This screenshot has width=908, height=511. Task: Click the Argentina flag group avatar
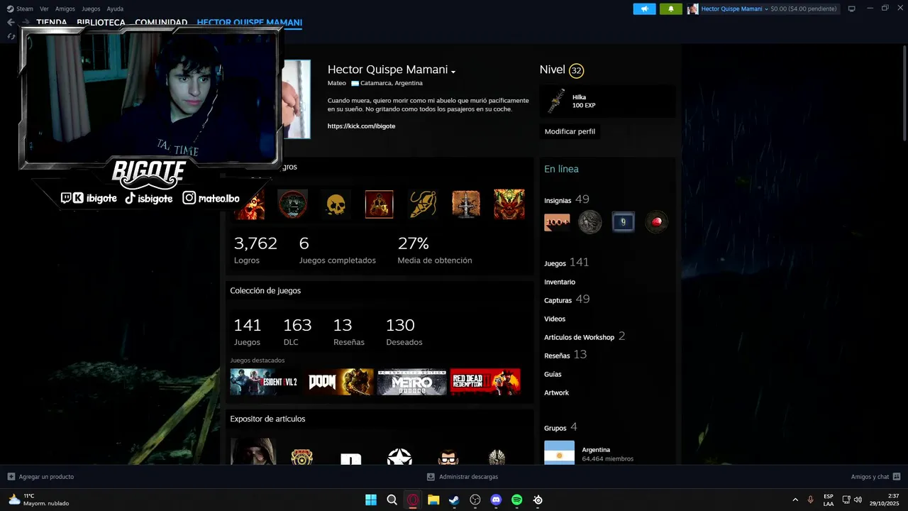pyautogui.click(x=559, y=453)
